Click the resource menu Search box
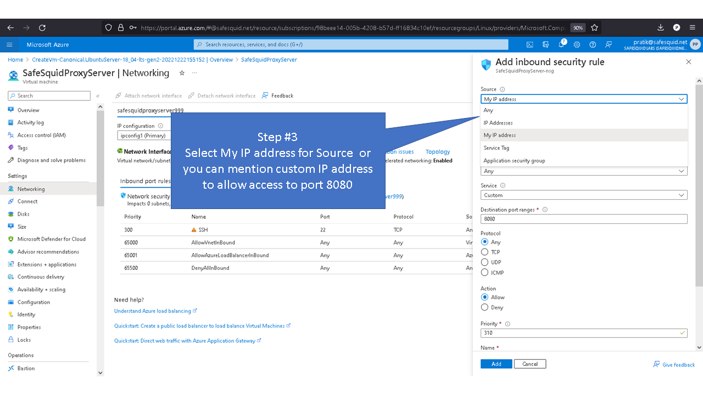This screenshot has width=703, height=395. pos(49,96)
